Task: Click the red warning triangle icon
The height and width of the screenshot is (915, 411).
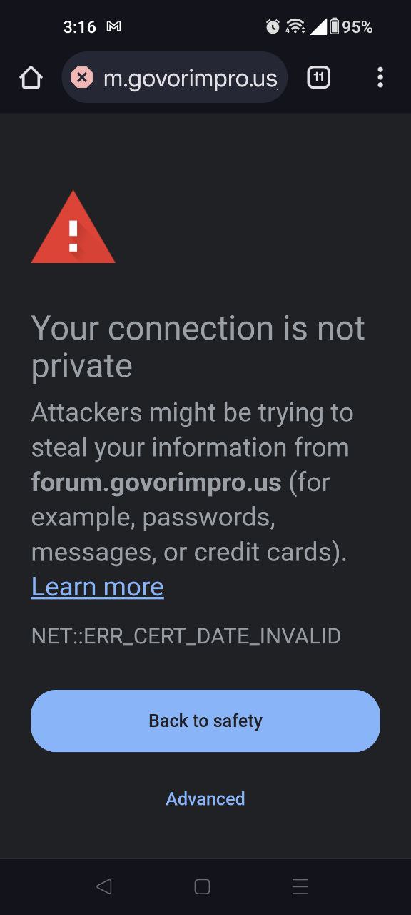Action: pos(73,227)
